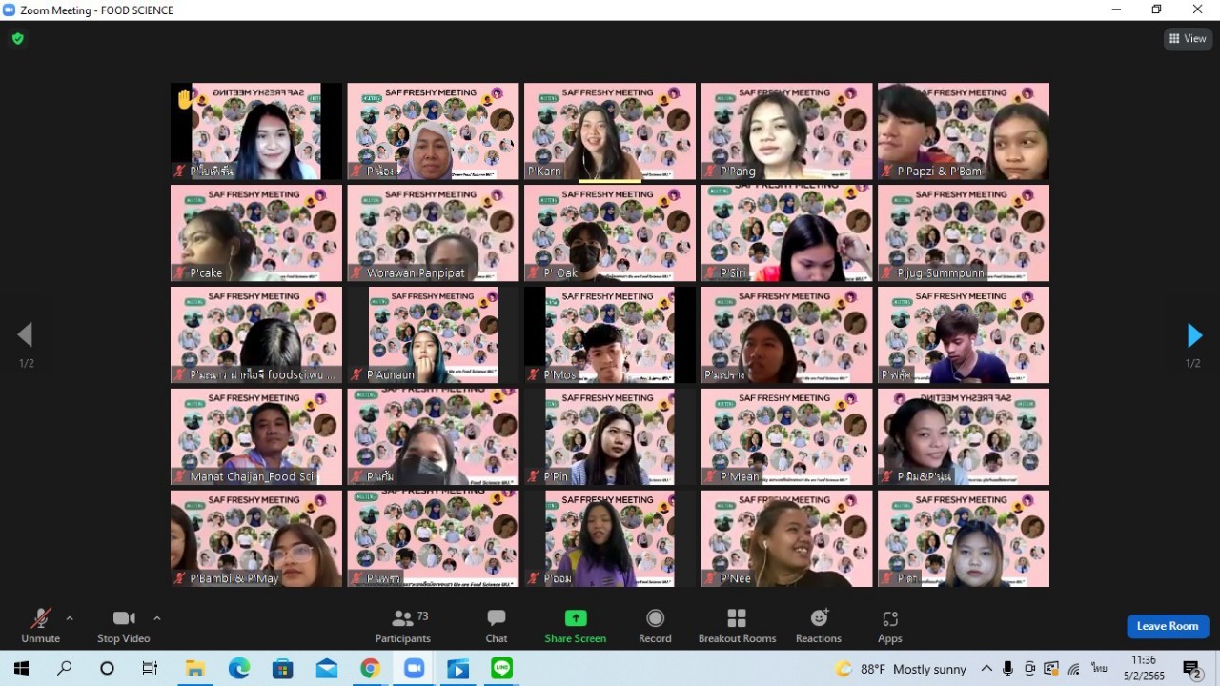Open the Chat panel
Screen dimensions: 1220x686
coord(496,627)
